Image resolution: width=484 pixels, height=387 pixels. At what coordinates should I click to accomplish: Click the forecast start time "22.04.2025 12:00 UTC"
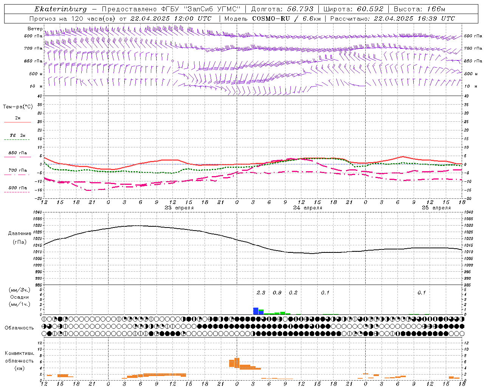(171, 19)
